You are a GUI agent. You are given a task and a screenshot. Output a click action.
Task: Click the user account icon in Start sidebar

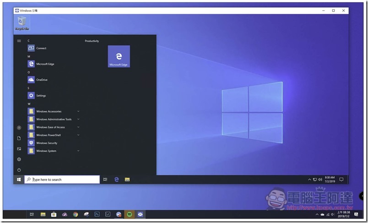[19, 128]
